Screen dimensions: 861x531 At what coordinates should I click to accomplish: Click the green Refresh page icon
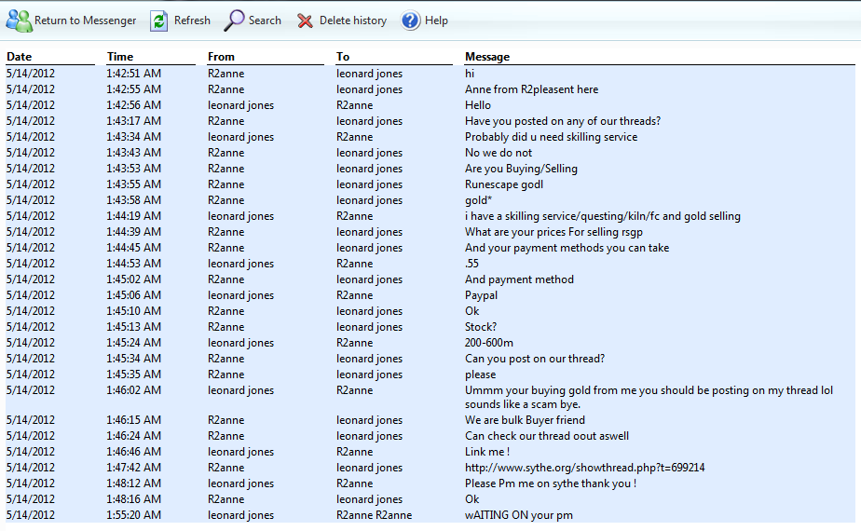(x=158, y=20)
